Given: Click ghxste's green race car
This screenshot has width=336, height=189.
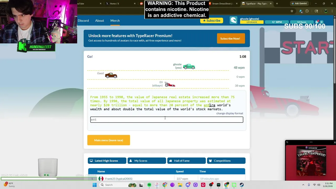Looking at the screenshot, I should pos(189,66).
